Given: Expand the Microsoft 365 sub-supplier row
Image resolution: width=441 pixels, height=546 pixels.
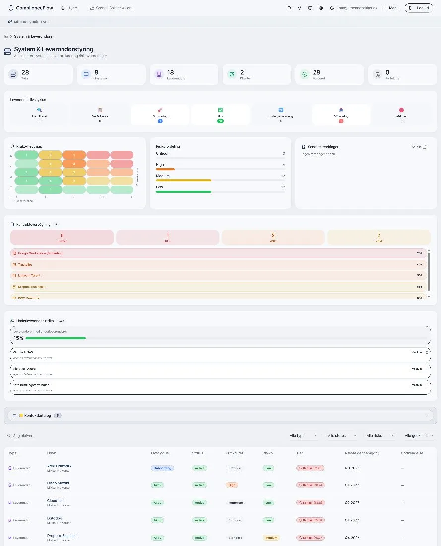Looking at the screenshot, I should tap(220, 355).
